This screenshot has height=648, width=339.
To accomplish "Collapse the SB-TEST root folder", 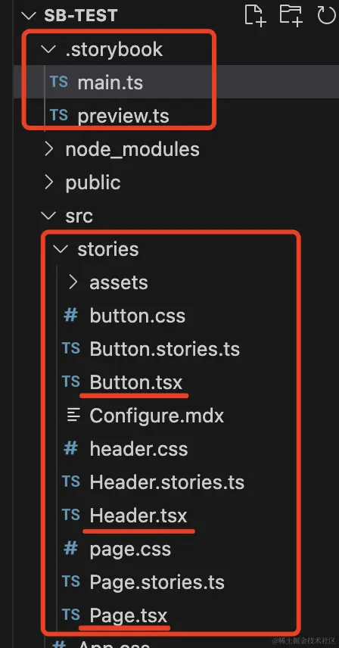I will point(29,16).
